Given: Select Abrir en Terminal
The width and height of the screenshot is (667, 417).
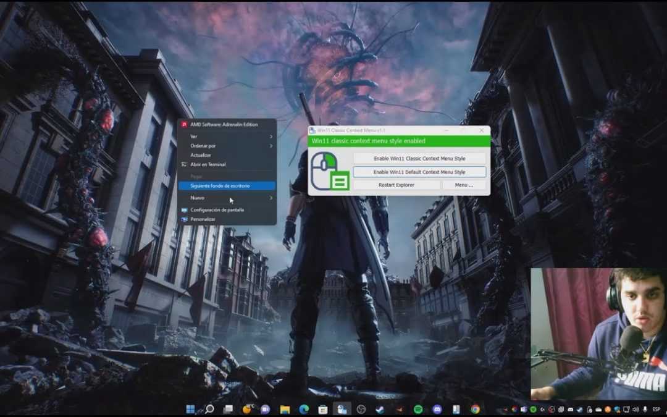Looking at the screenshot, I should click(227, 165).
